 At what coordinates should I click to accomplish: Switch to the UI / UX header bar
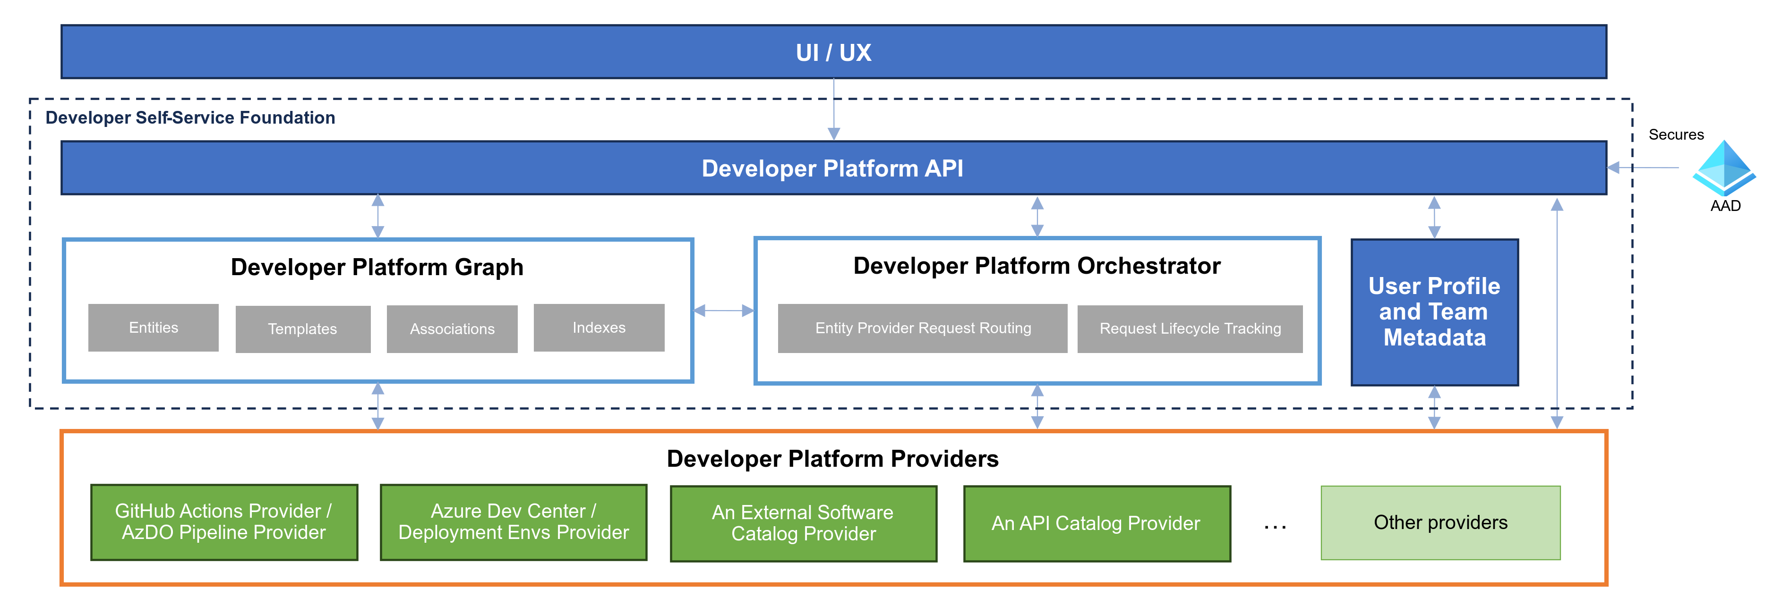(834, 51)
